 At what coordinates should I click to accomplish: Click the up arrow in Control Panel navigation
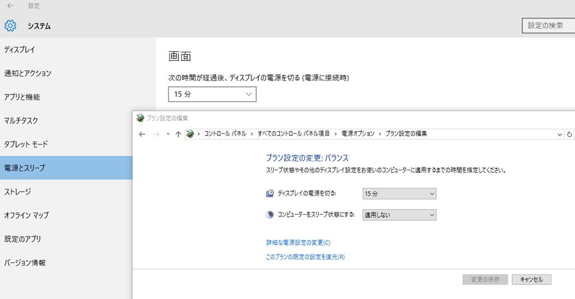click(179, 134)
